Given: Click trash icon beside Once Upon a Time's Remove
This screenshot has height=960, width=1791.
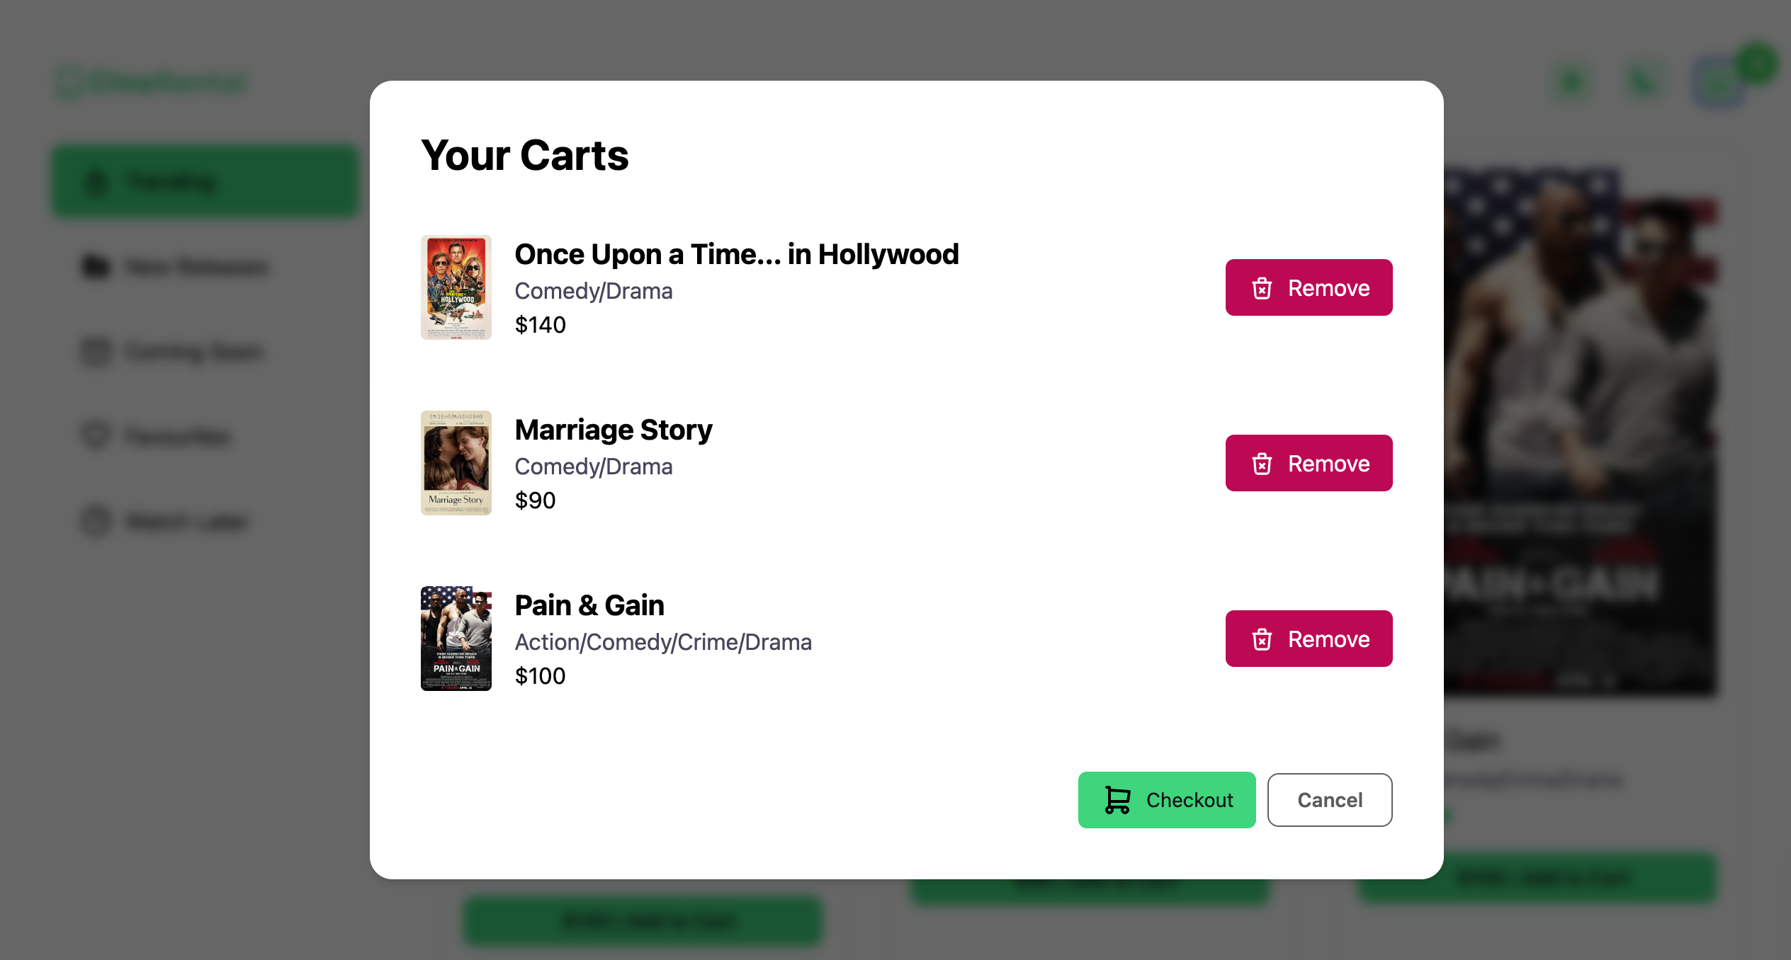Looking at the screenshot, I should tap(1262, 288).
